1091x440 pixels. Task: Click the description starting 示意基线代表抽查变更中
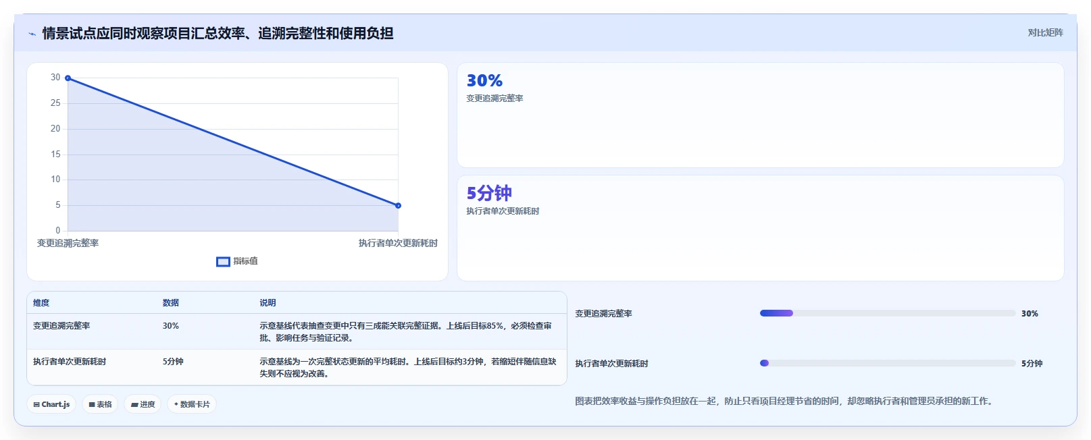tap(405, 332)
